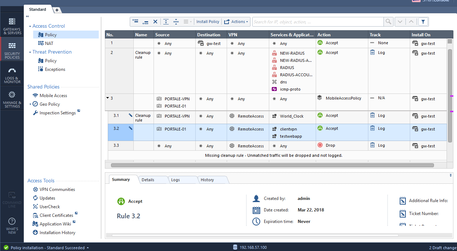Open a new tab with plus

click(57, 10)
